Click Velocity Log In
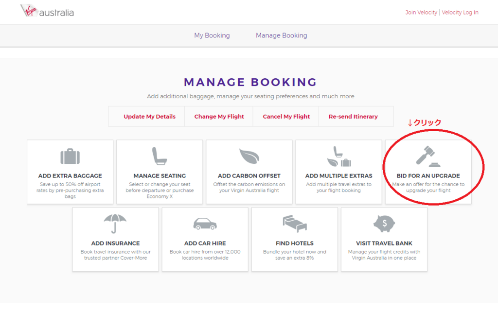This screenshot has width=498, height=314. click(x=460, y=12)
